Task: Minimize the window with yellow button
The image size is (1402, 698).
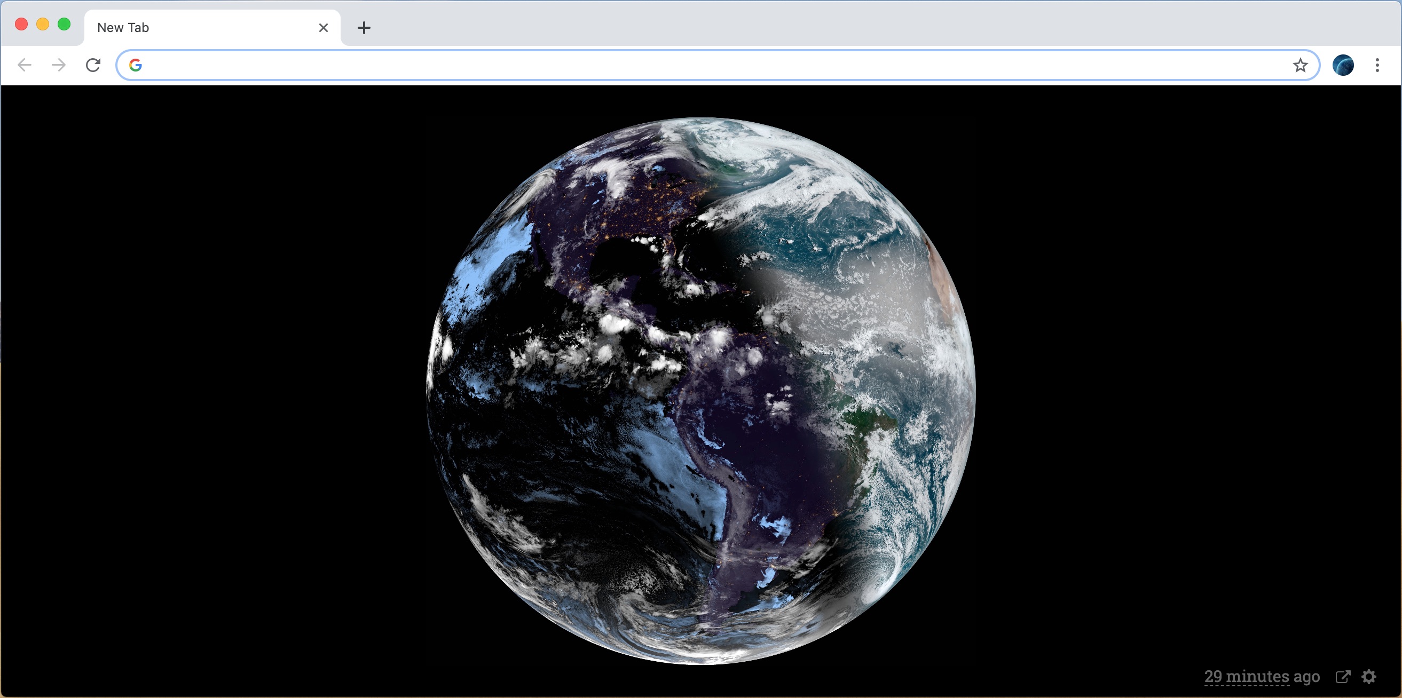Action: 43,25
